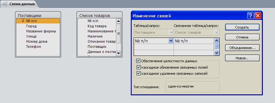Image resolution: width=275 pixels, height=103 pixels.
Task: Click один-ко-многим relationship type text
Action: click(x=181, y=87)
